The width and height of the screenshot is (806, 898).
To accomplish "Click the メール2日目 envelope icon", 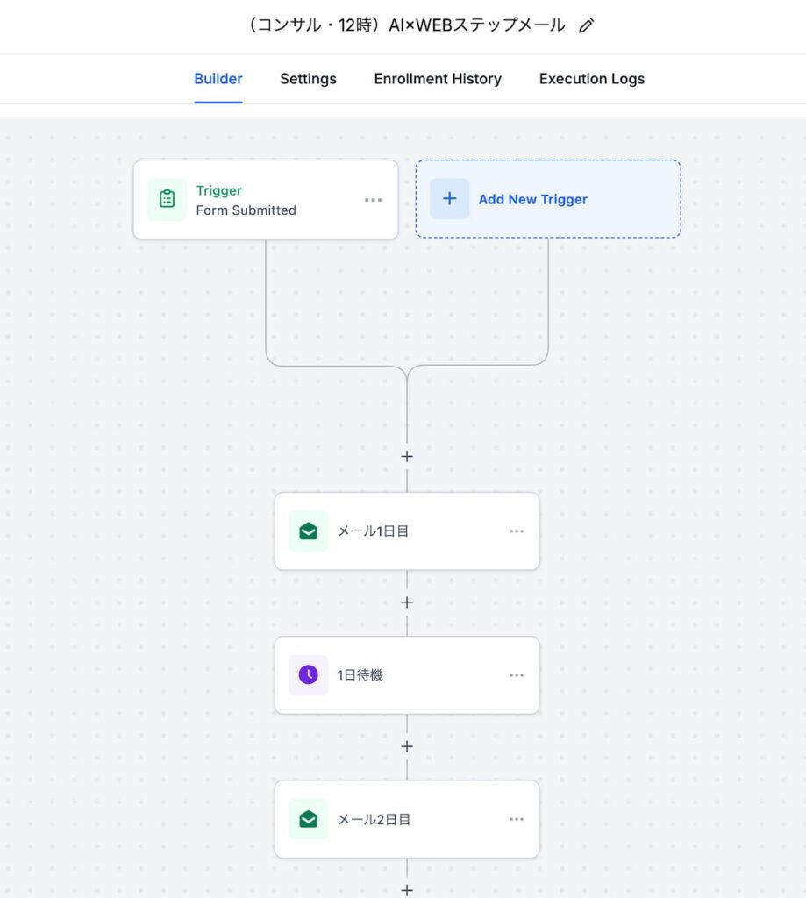I will (308, 819).
